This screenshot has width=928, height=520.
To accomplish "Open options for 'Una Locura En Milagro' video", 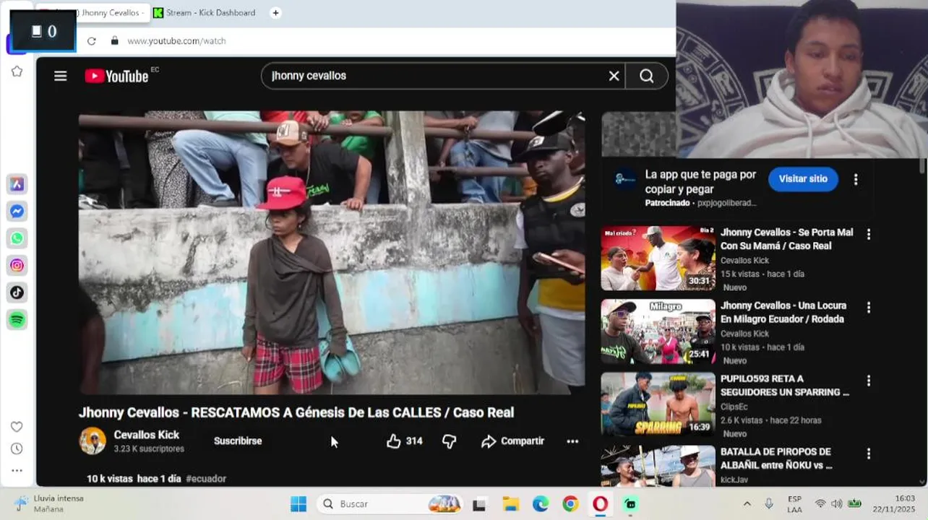I will [869, 307].
